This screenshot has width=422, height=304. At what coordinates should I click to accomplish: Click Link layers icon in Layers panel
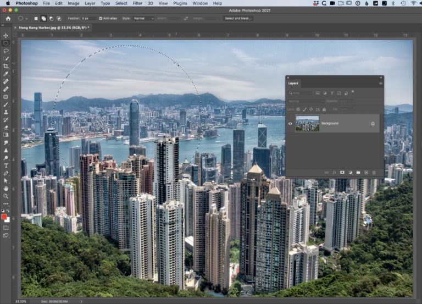click(326, 172)
